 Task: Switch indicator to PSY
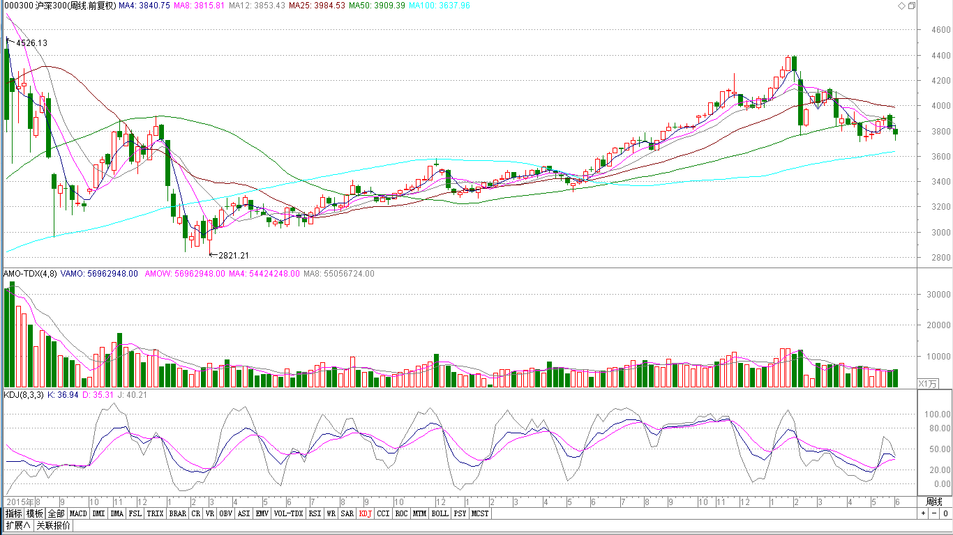coord(460,513)
